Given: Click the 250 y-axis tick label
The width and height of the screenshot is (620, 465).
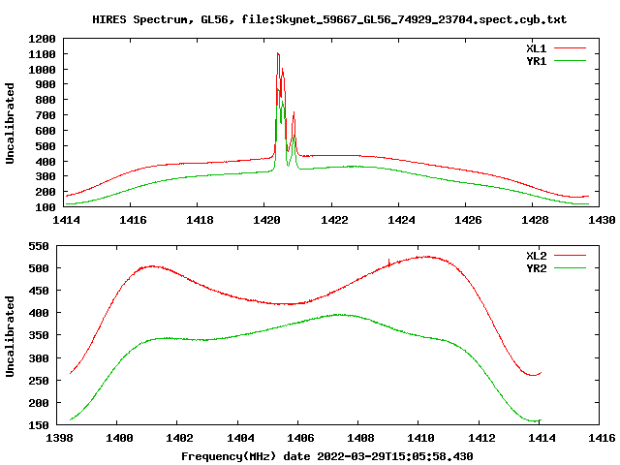Looking at the screenshot, I should pos(39,381).
